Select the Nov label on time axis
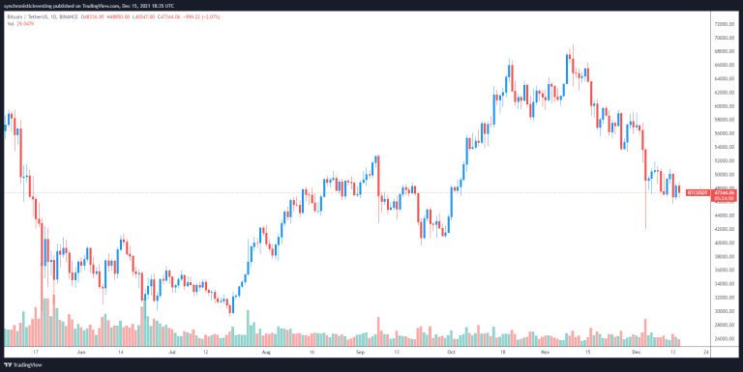 (546, 352)
